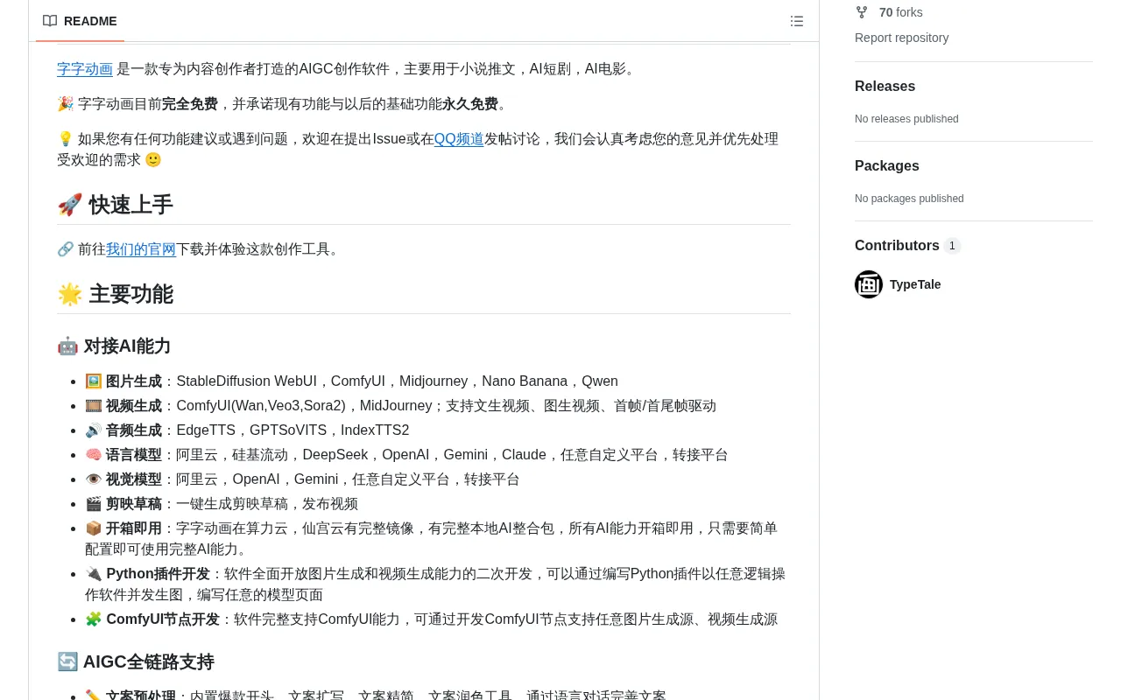Click the 对接AI能力 heading text
The image size is (1121, 700).
coord(127,346)
